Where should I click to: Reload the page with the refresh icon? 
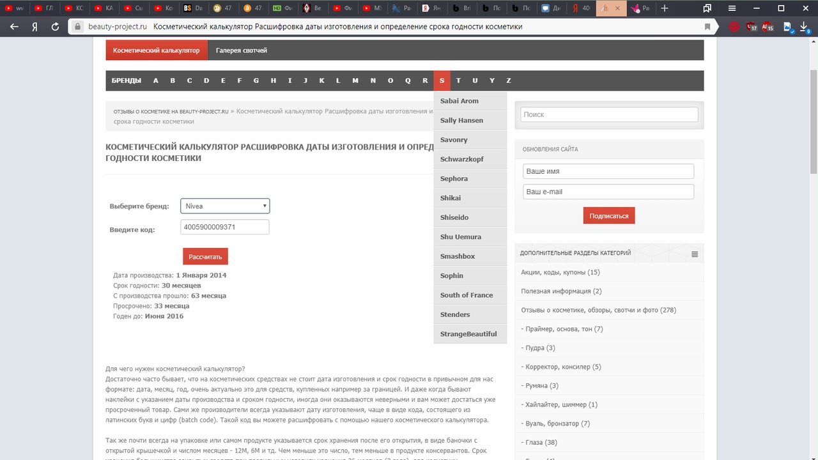pos(55,27)
